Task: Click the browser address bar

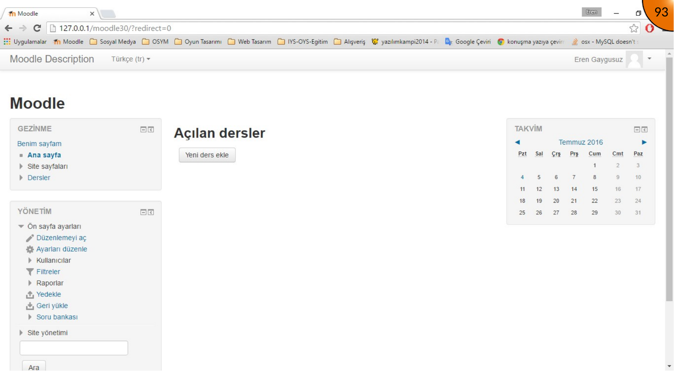Action: click(337, 28)
